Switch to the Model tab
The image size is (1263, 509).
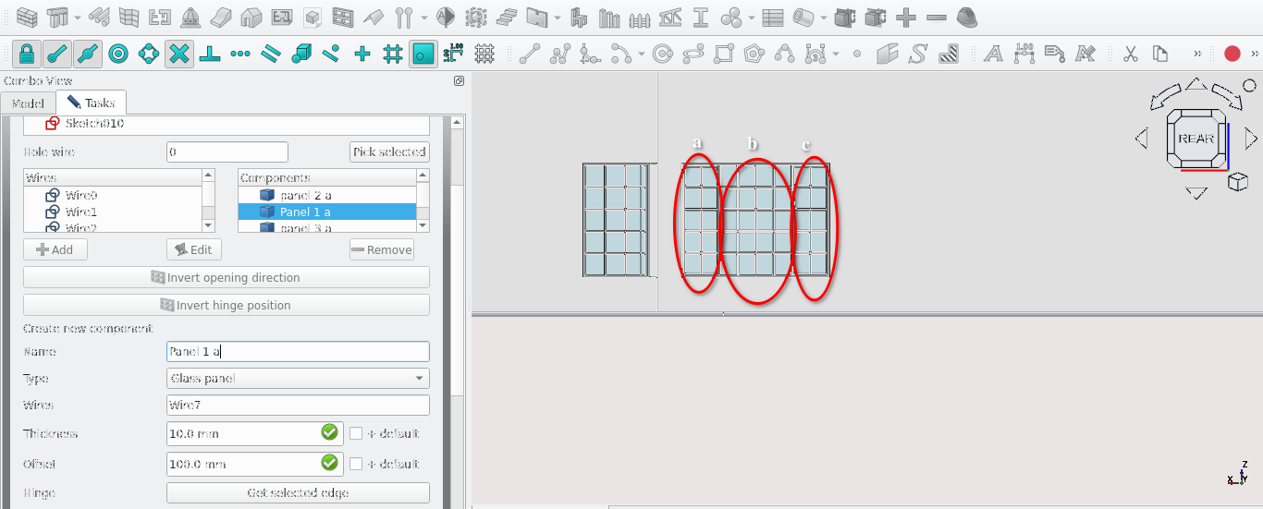[x=28, y=103]
